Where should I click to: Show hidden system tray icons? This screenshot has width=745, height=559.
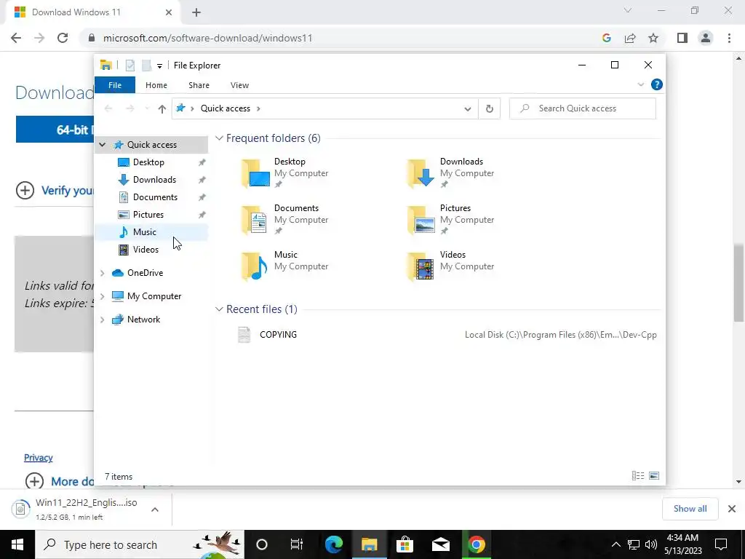[x=615, y=544]
